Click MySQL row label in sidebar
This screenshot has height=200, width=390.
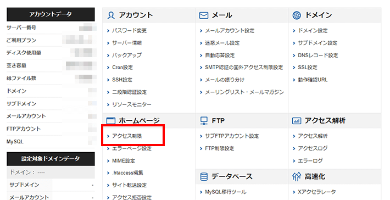15,142
